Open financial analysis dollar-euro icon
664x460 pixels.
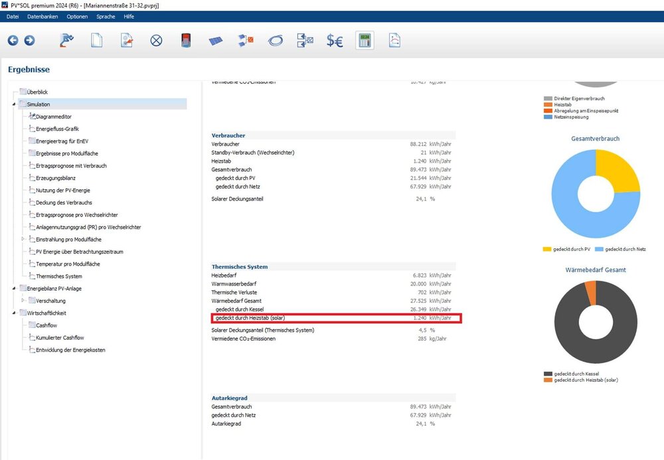coord(335,40)
